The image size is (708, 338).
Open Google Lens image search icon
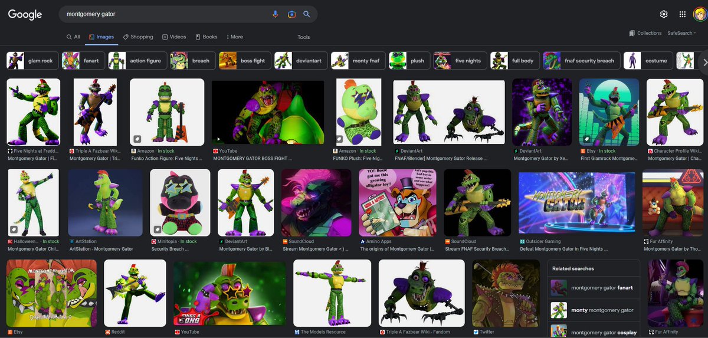tap(291, 14)
